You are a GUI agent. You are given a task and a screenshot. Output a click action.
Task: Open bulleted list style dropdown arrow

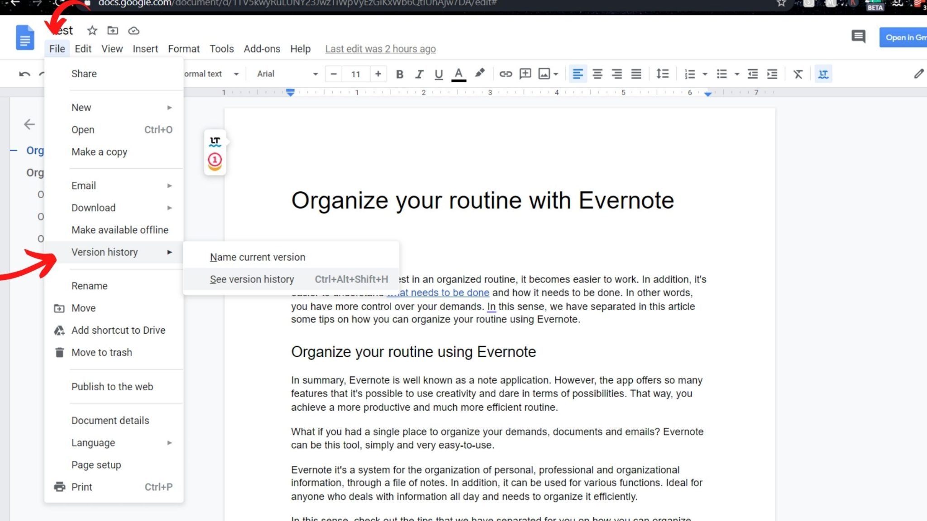[x=737, y=74]
